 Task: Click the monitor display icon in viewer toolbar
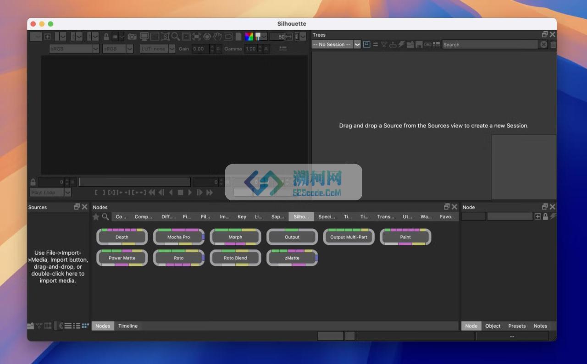[144, 37]
